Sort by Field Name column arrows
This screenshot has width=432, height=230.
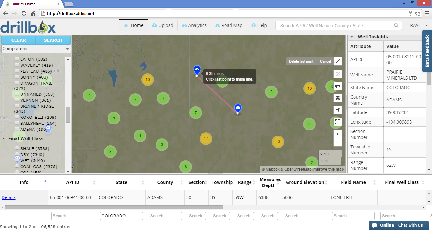coord(374,182)
